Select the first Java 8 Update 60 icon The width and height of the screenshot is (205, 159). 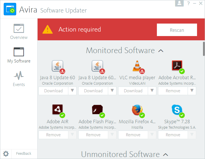[58, 66]
